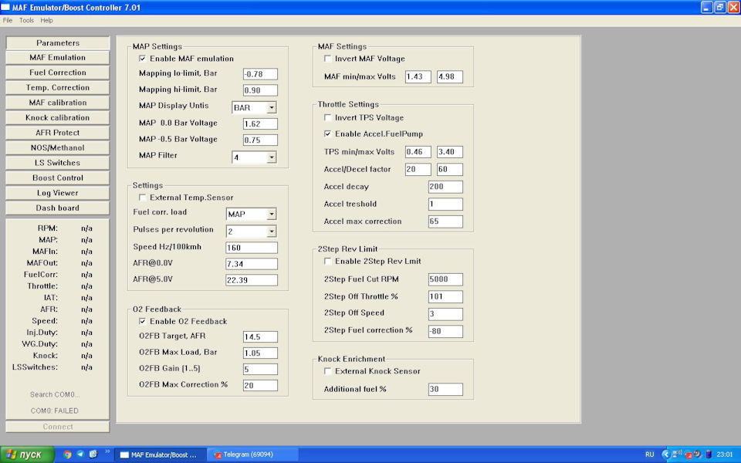Toggle Enable O2 Feedback checkbox
Screen dimensions: 741x463
(x=142, y=321)
